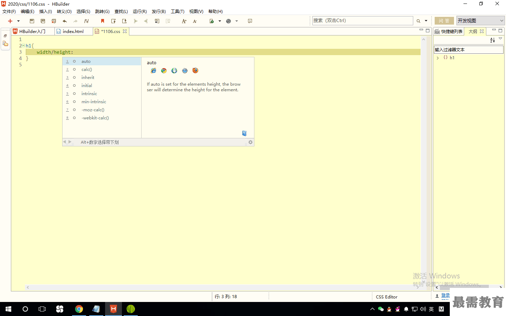
Task: Click the Redo arrow toolbar icon
Action: [x=75, y=21]
